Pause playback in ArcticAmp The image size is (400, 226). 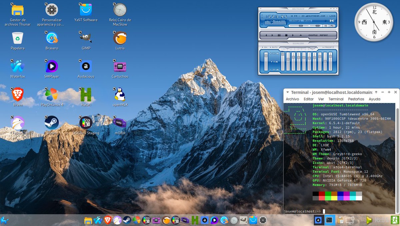[x=279, y=35]
